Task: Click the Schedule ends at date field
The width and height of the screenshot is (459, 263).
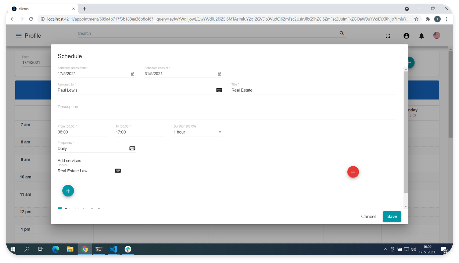Action: click(183, 74)
